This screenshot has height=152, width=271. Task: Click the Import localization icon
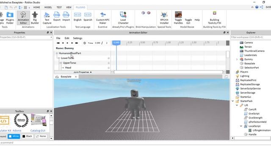(66, 16)
